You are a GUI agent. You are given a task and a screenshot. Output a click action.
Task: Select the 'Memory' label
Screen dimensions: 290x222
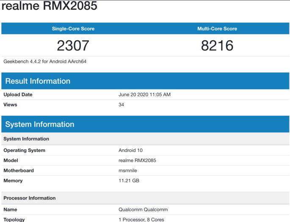[x=13, y=181]
